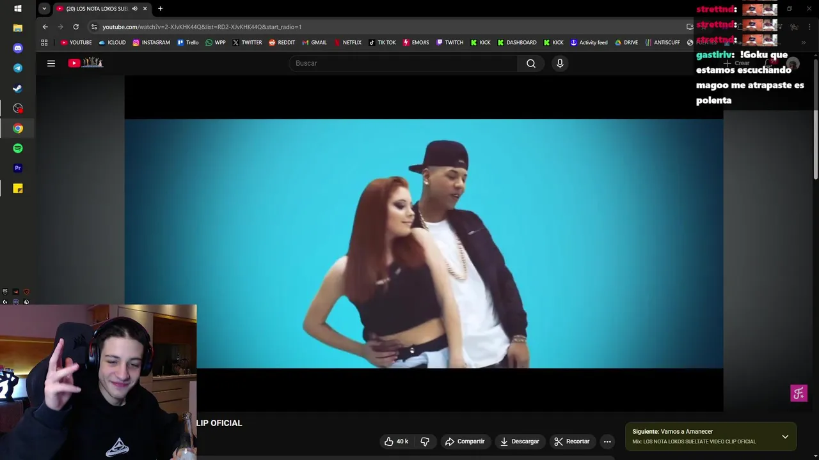Viewport: 819px width, 460px height.
Task: View site information icon in address bar
Action: click(x=94, y=27)
